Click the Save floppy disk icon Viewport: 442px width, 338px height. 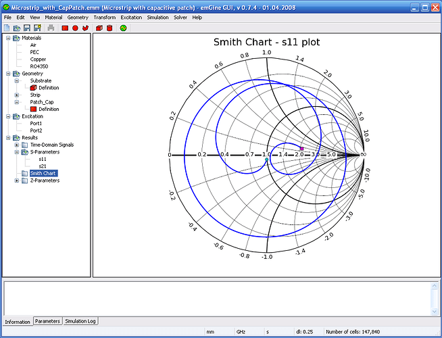[27, 28]
